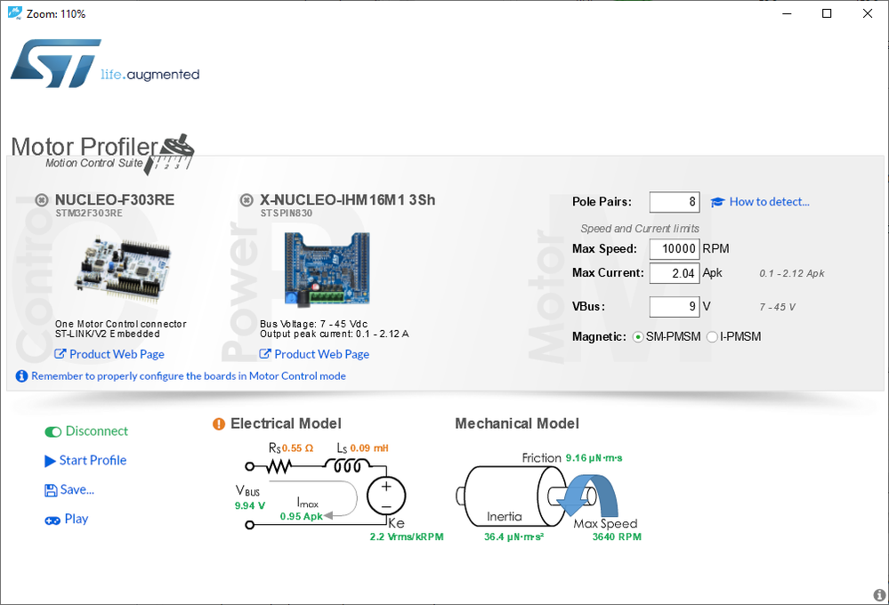Open the 'How to detect...' link

(770, 202)
